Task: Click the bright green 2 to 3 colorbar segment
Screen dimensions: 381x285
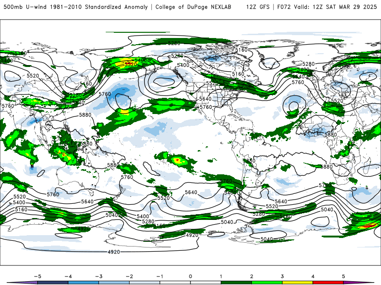Action: tap(267, 283)
